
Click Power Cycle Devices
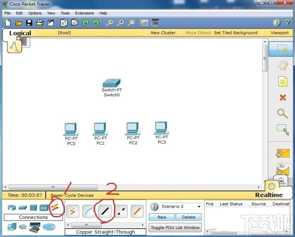click(72, 195)
